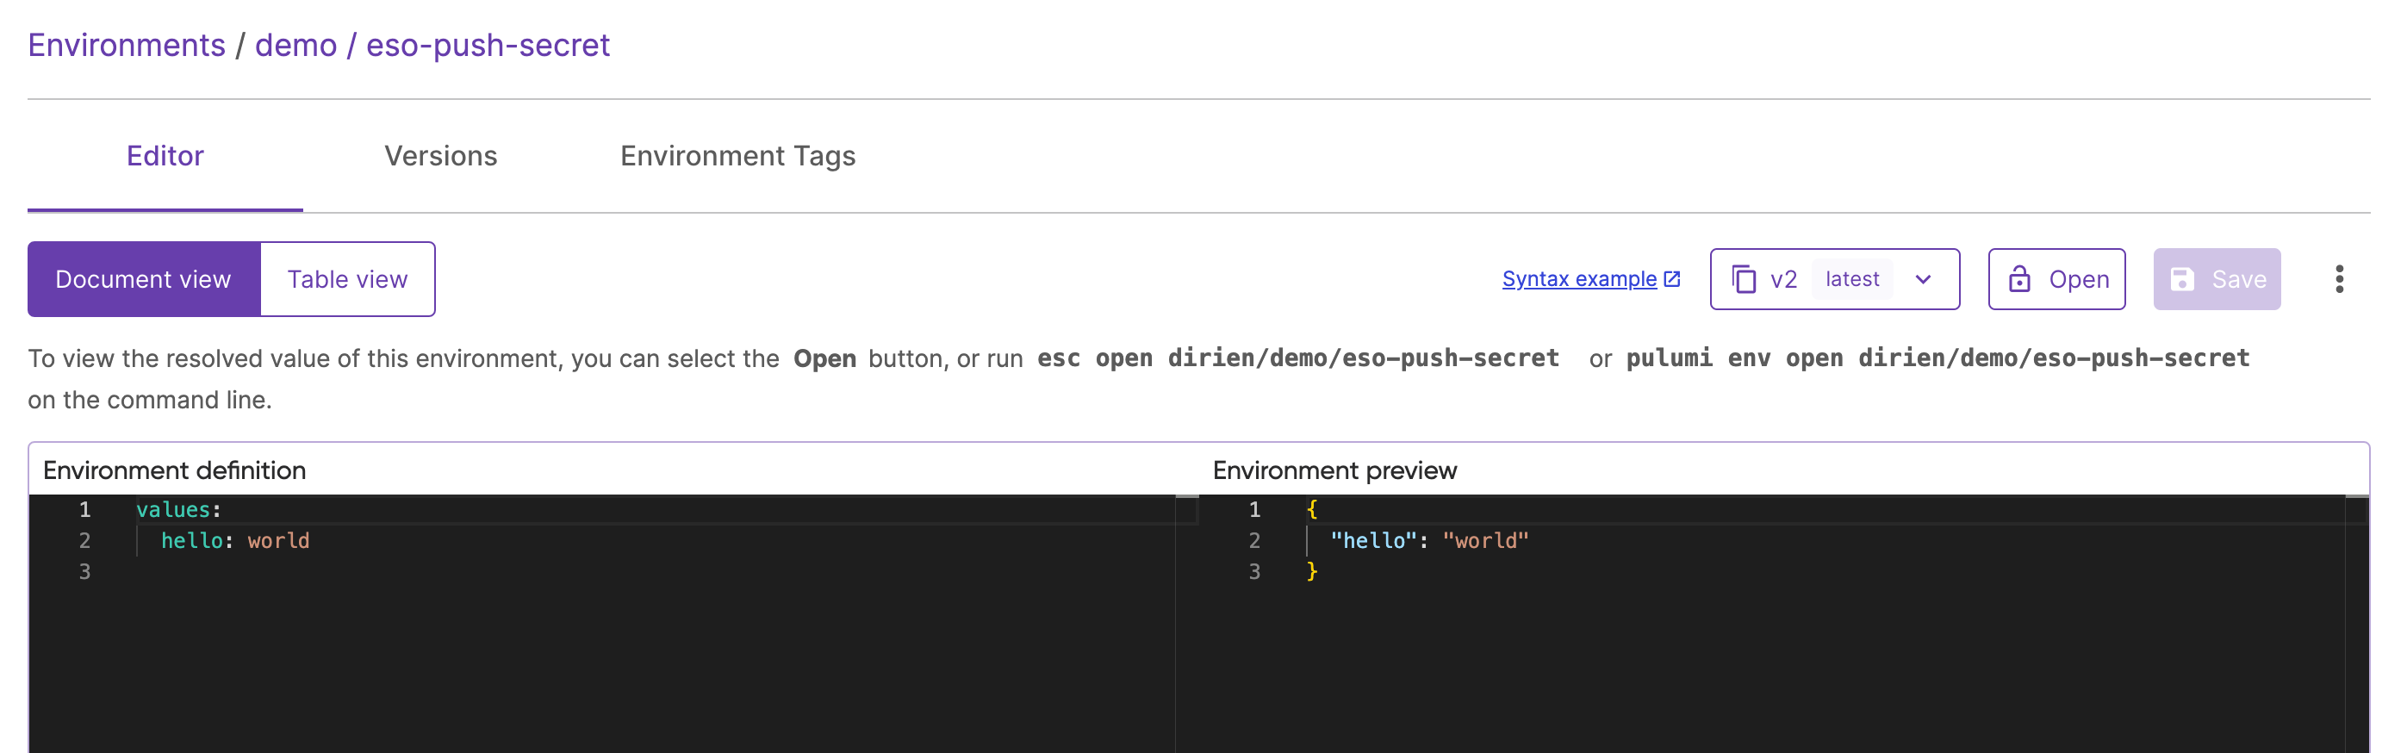
Task: Go to demo project breadcrumb
Action: (296, 45)
